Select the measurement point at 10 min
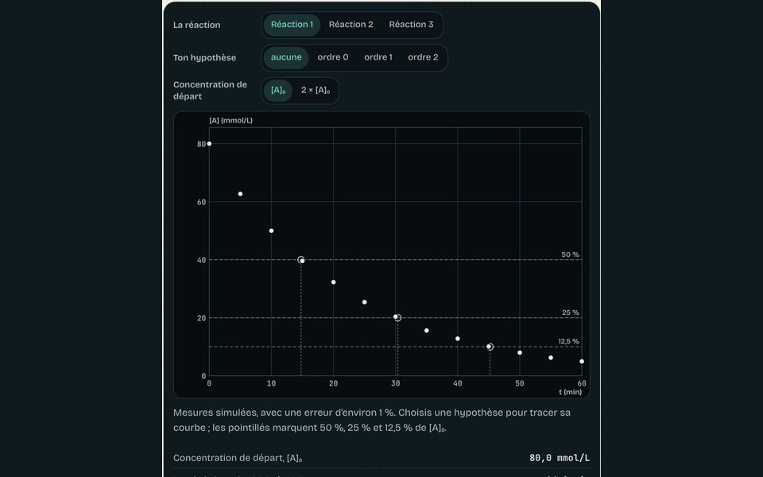Image resolution: width=763 pixels, height=477 pixels. (272, 231)
